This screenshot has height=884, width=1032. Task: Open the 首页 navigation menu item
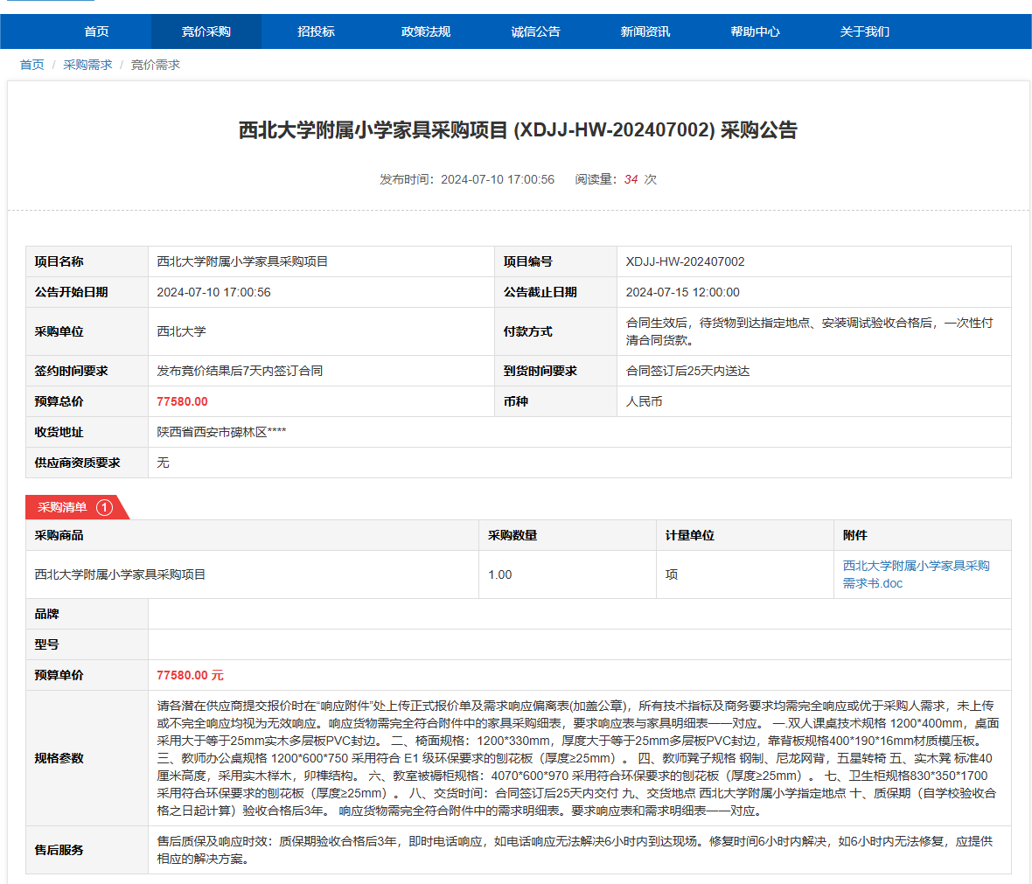[96, 31]
